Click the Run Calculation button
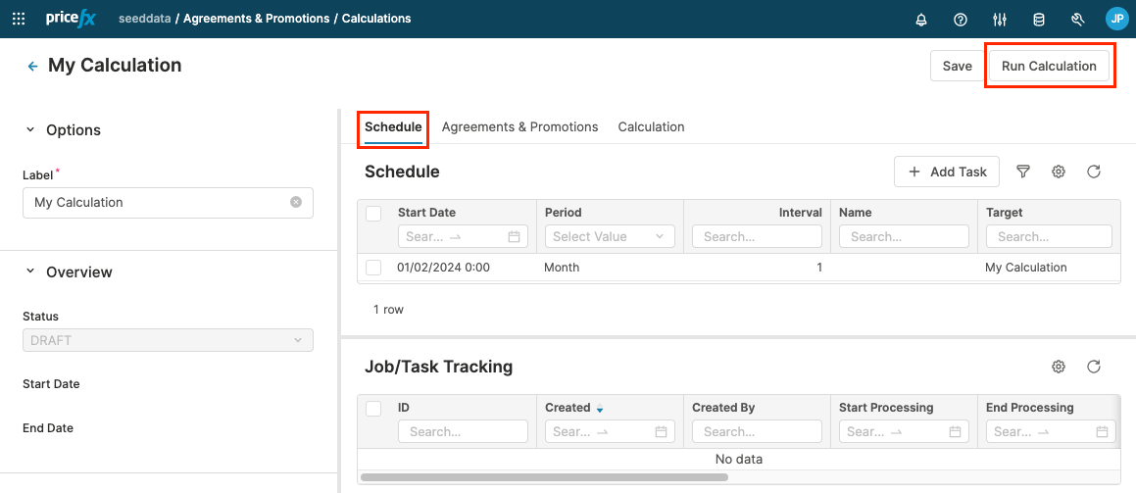 click(x=1049, y=66)
